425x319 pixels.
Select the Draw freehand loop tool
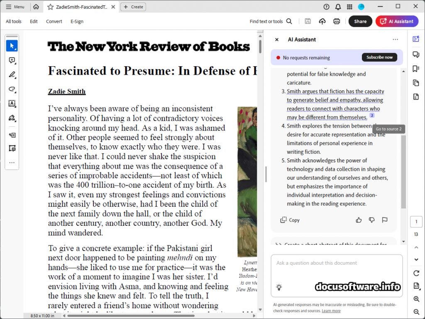coord(12,89)
